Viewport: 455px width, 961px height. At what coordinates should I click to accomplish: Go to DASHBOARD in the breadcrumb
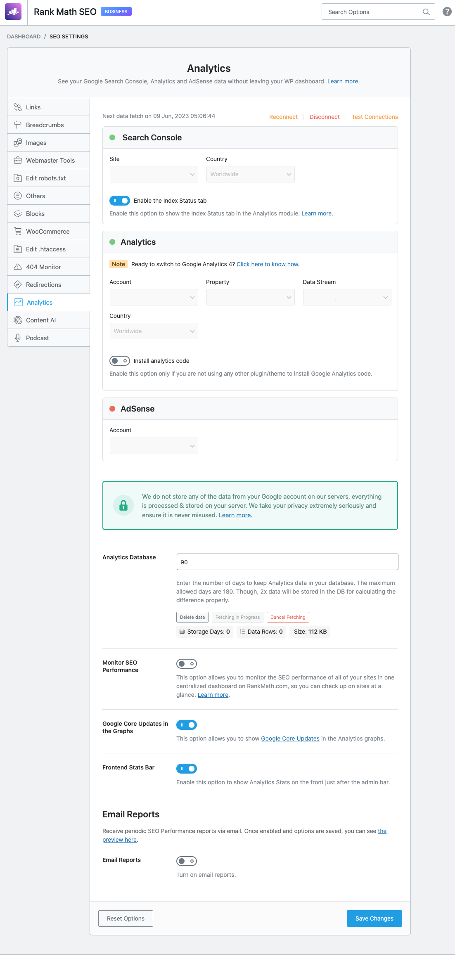click(24, 36)
